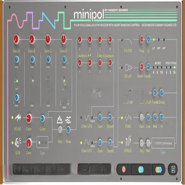This screenshot has width=185, height=185.
Task: Adjust the NOISE Gain knob
Action: click(x=29, y=118)
